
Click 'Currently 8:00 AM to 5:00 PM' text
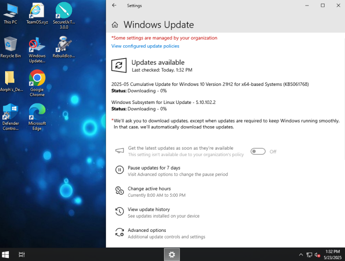157,195
